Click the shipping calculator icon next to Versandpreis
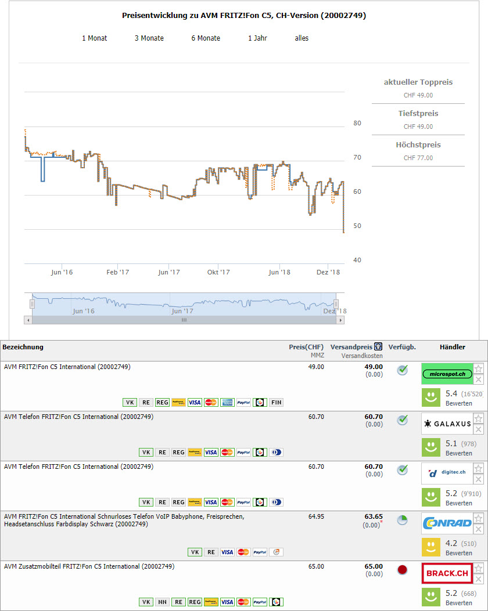 [x=378, y=347]
